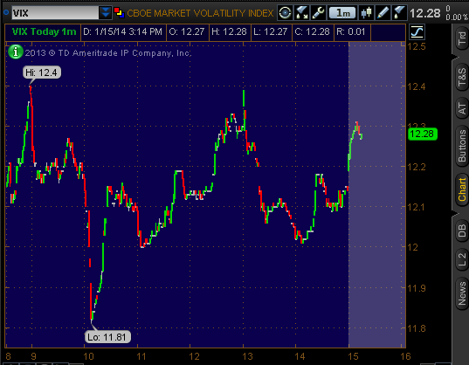Click the circular target icon in the toolbar

pos(285,13)
